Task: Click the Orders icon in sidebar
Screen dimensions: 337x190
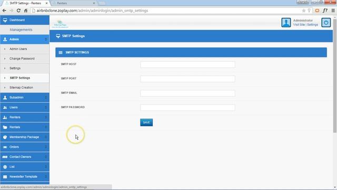Action: (5, 147)
